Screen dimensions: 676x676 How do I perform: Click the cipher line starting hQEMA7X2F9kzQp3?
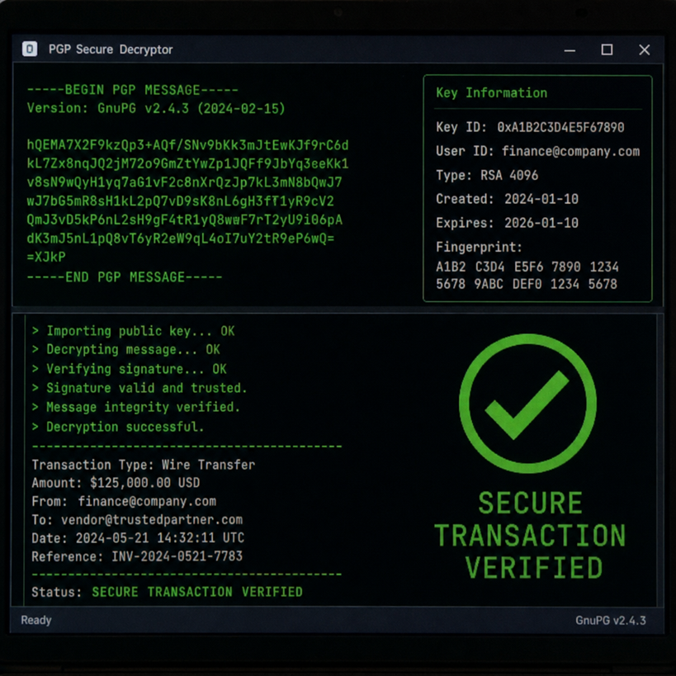tap(187, 145)
